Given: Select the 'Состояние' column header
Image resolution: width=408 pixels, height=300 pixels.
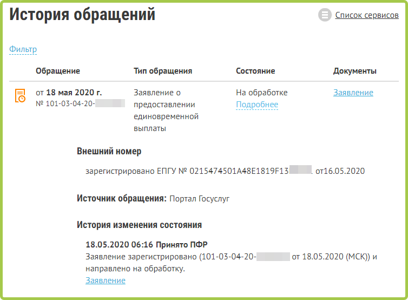Looking at the screenshot, I should [x=255, y=71].
